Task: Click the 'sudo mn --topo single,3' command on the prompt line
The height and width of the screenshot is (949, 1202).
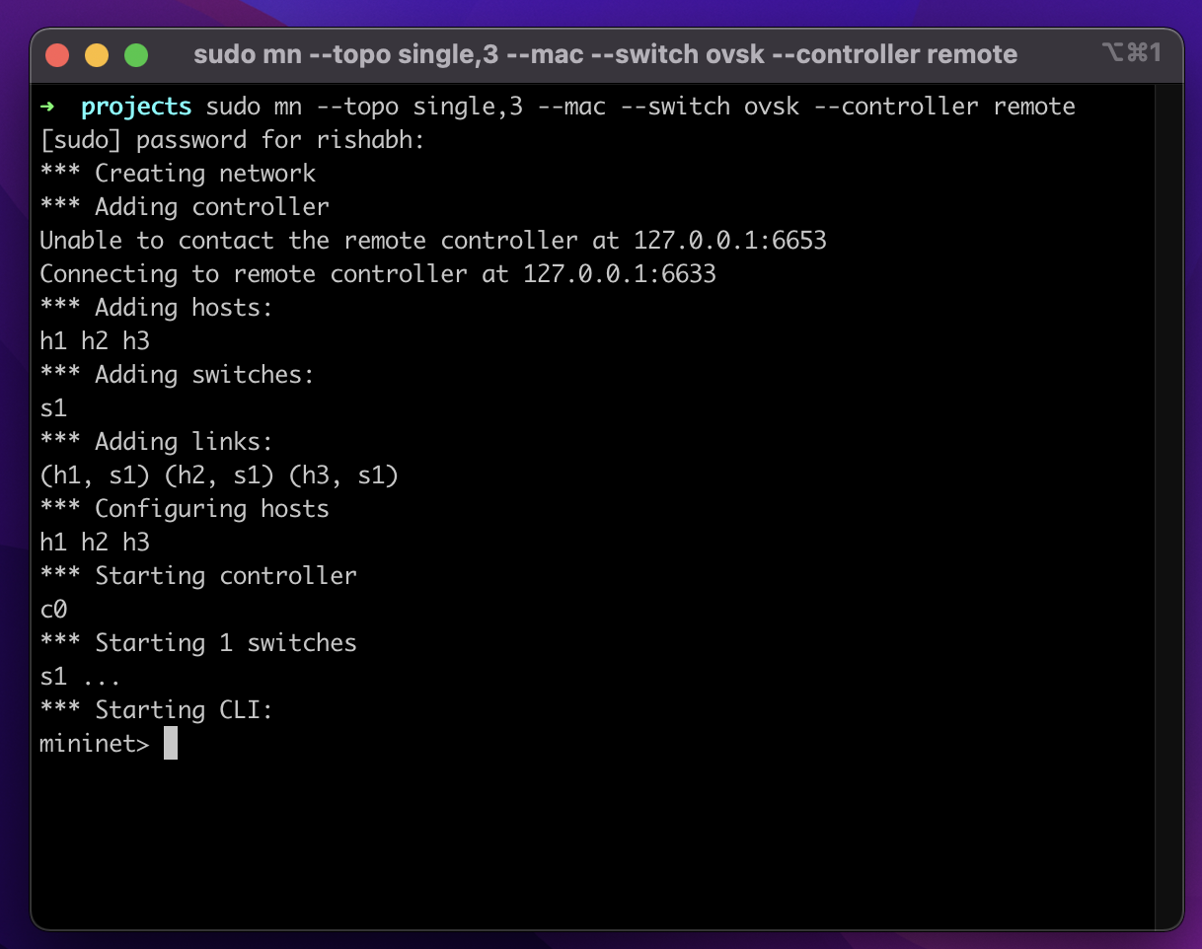Action: pyautogui.click(x=364, y=107)
